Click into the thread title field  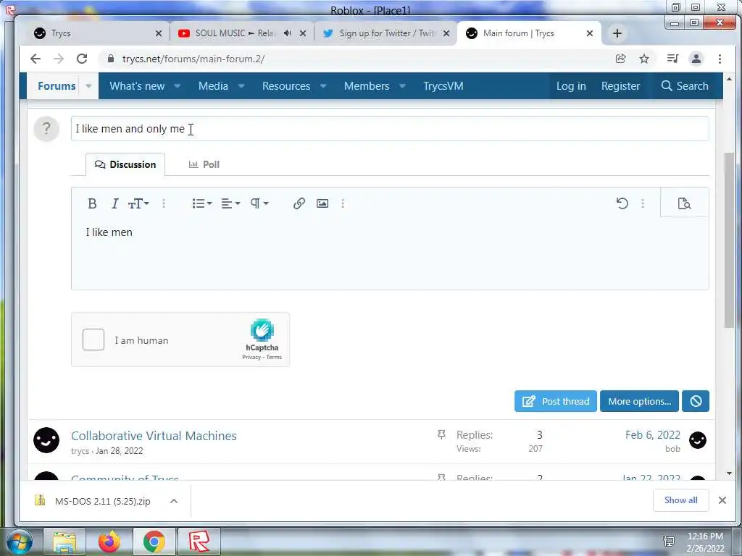pos(390,129)
